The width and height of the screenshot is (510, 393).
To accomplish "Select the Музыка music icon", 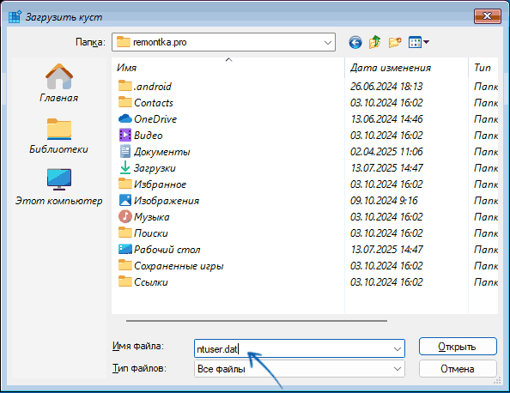I will pos(125,216).
